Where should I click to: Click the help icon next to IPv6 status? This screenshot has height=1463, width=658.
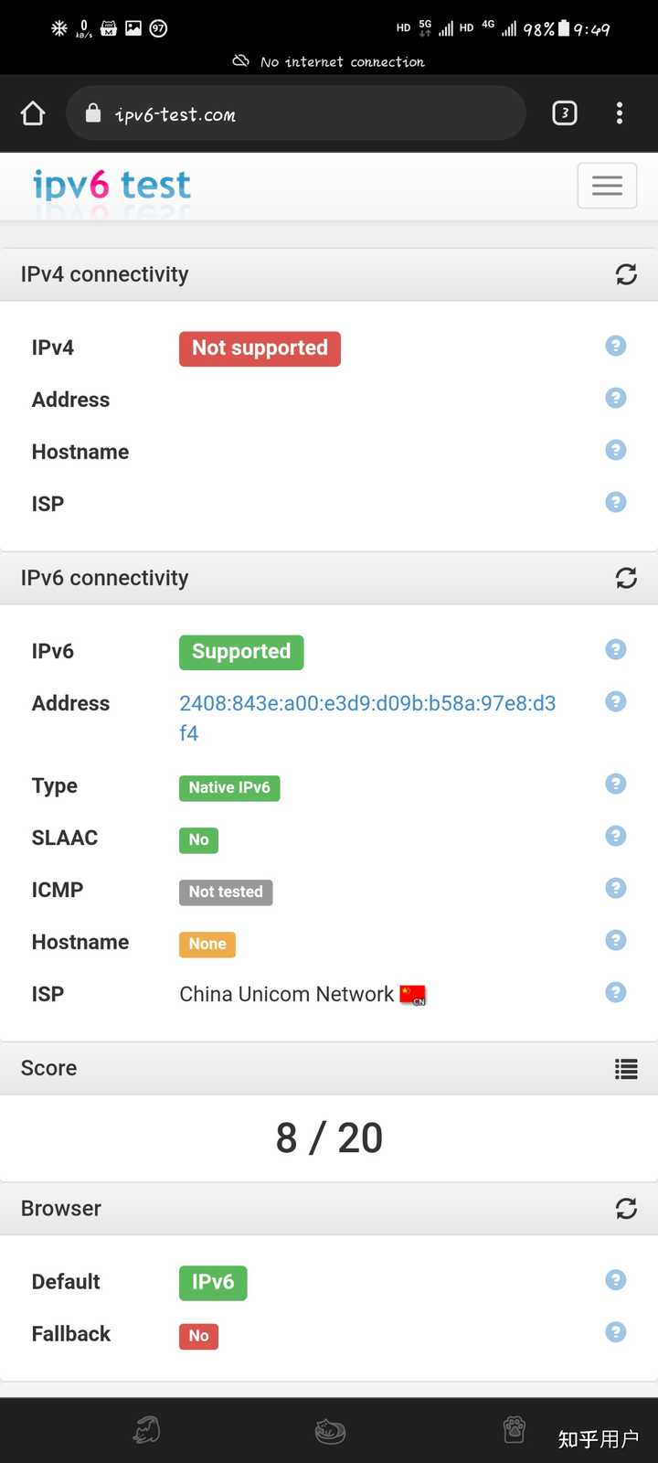[x=615, y=649]
